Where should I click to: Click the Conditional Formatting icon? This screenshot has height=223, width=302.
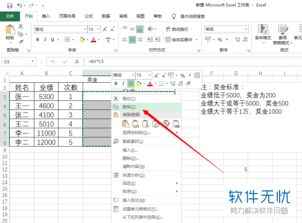pos(263,32)
